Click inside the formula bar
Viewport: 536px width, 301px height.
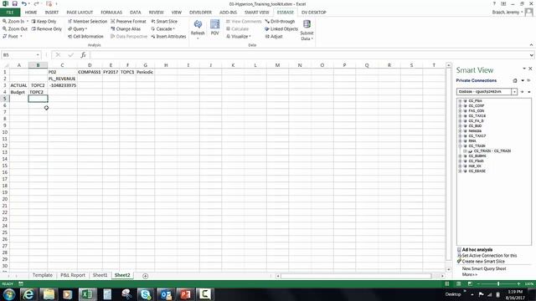(309, 55)
